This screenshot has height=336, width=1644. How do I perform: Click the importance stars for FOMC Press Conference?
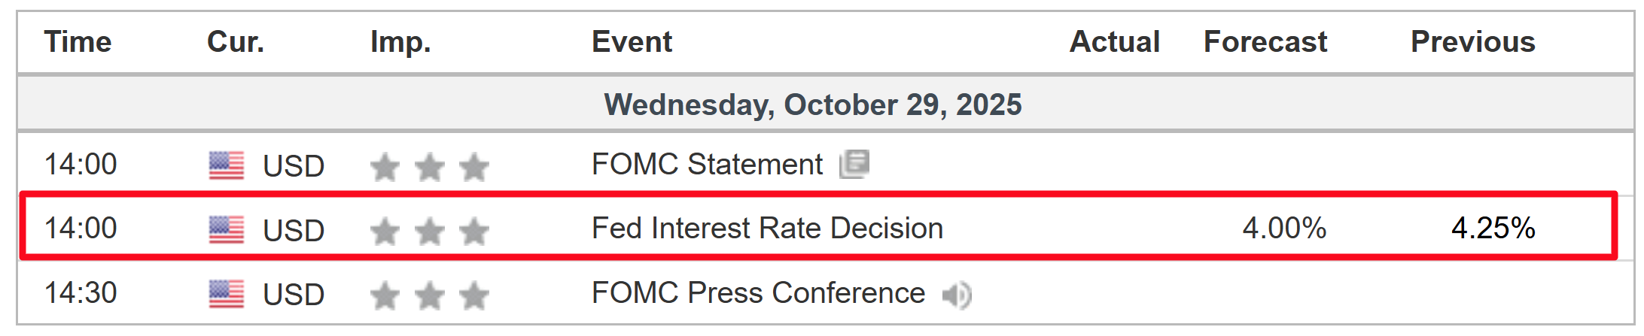[x=429, y=295]
